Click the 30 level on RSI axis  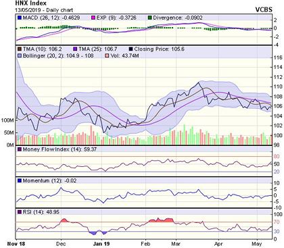[x=277, y=231]
